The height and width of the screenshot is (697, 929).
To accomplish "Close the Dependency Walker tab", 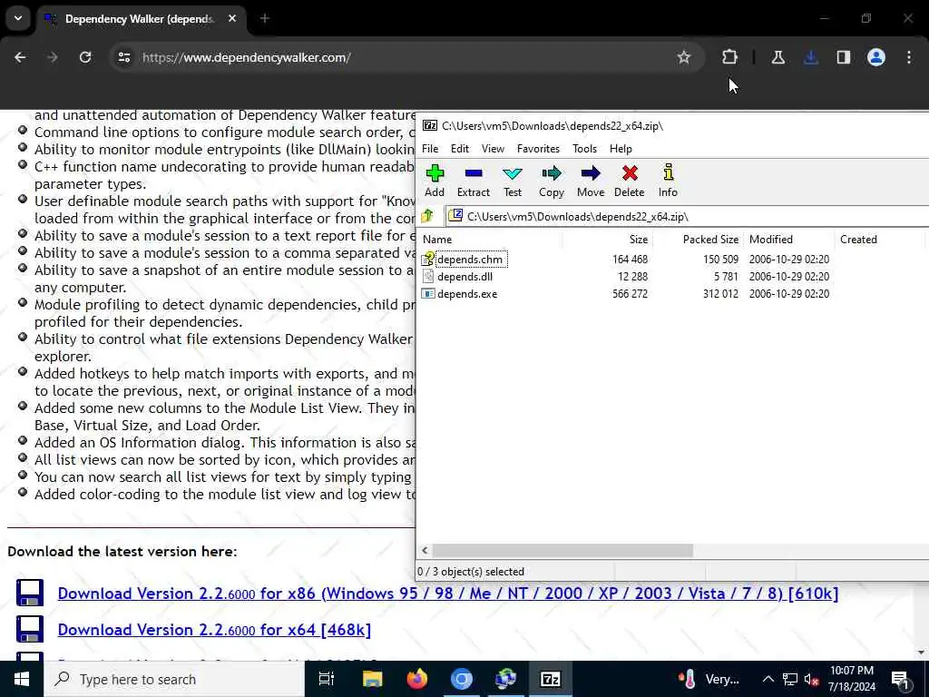I will tap(232, 19).
